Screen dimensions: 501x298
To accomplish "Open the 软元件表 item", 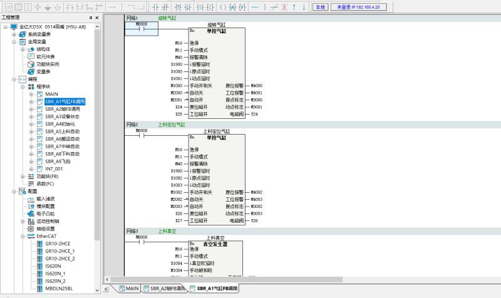I will pos(45,56).
